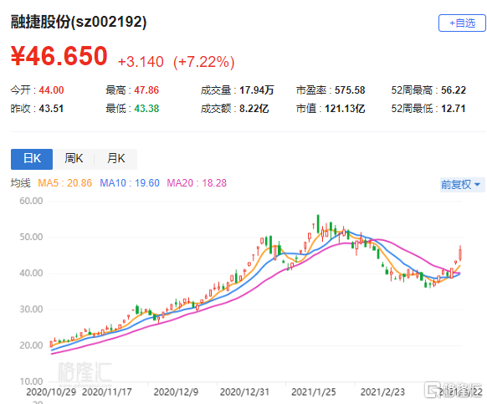
Task: Click the 50.00 y-axis label
Action: tap(31, 238)
